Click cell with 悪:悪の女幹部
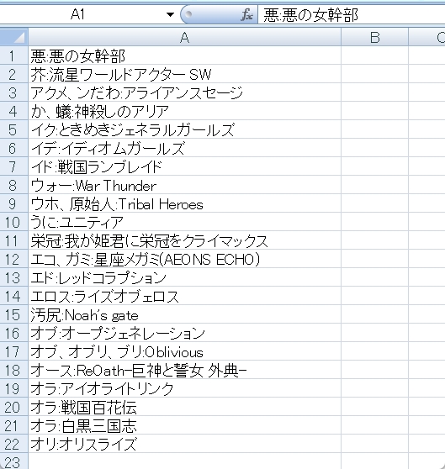The image size is (445, 469). coord(184,55)
